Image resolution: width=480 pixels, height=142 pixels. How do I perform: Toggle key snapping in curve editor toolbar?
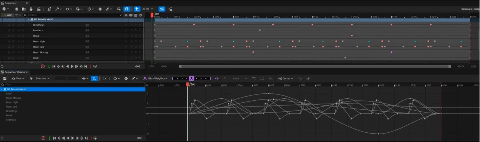pyautogui.click(x=94, y=78)
